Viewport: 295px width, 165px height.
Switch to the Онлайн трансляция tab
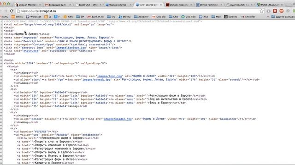[x=179, y=5]
